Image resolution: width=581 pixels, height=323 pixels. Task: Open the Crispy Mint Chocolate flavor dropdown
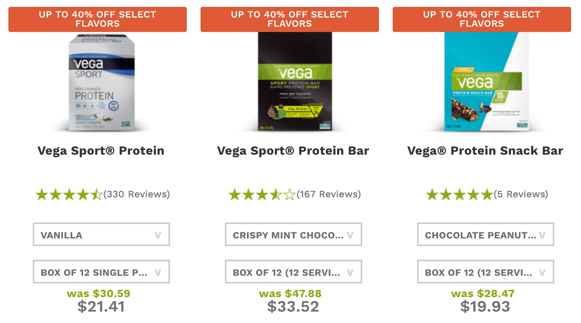[x=294, y=235]
